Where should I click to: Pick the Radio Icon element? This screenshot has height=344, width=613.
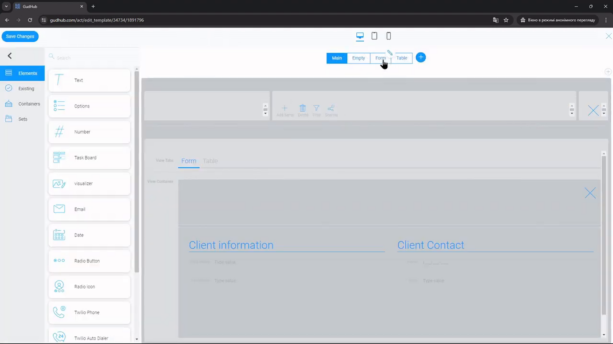(89, 287)
